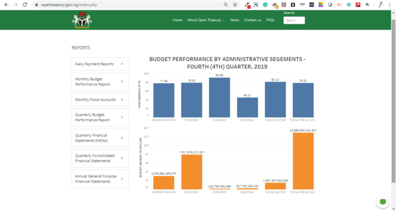Open Quarterly Consolidated Financial Statements

point(100,158)
